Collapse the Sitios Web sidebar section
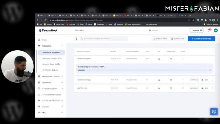220x124 pixels. [x=62, y=46]
